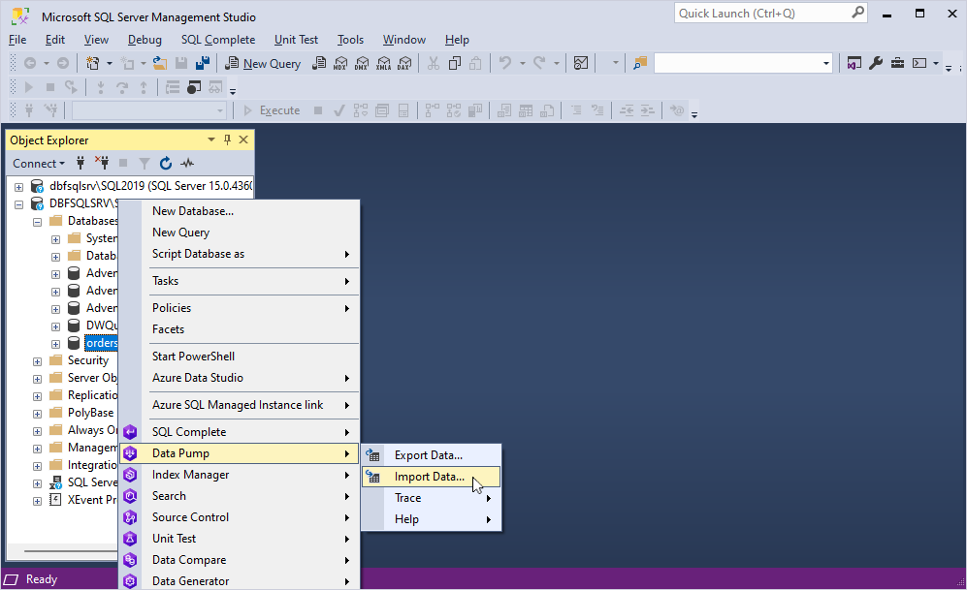Viewport: 967px width, 590px height.
Task: Click the Save All toolbar icon
Action: click(x=203, y=63)
